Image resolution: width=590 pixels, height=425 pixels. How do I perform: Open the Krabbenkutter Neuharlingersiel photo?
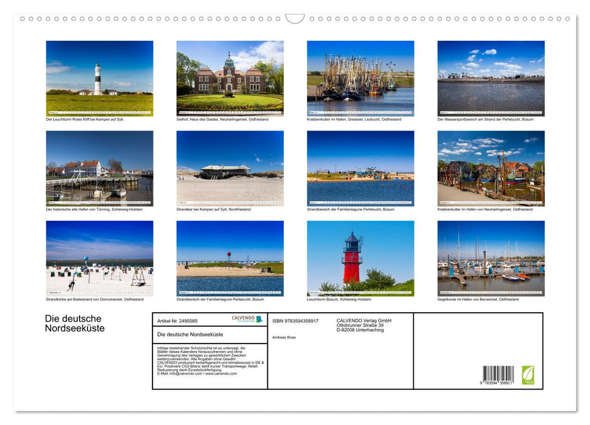coord(491,168)
